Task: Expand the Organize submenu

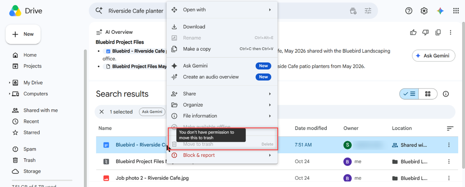Action: point(222,105)
